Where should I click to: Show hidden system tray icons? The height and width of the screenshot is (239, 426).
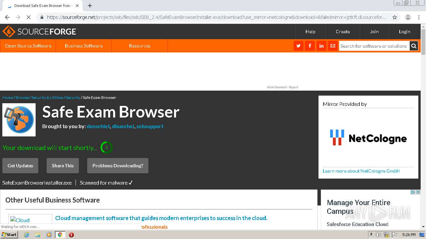pyautogui.click(x=371, y=235)
